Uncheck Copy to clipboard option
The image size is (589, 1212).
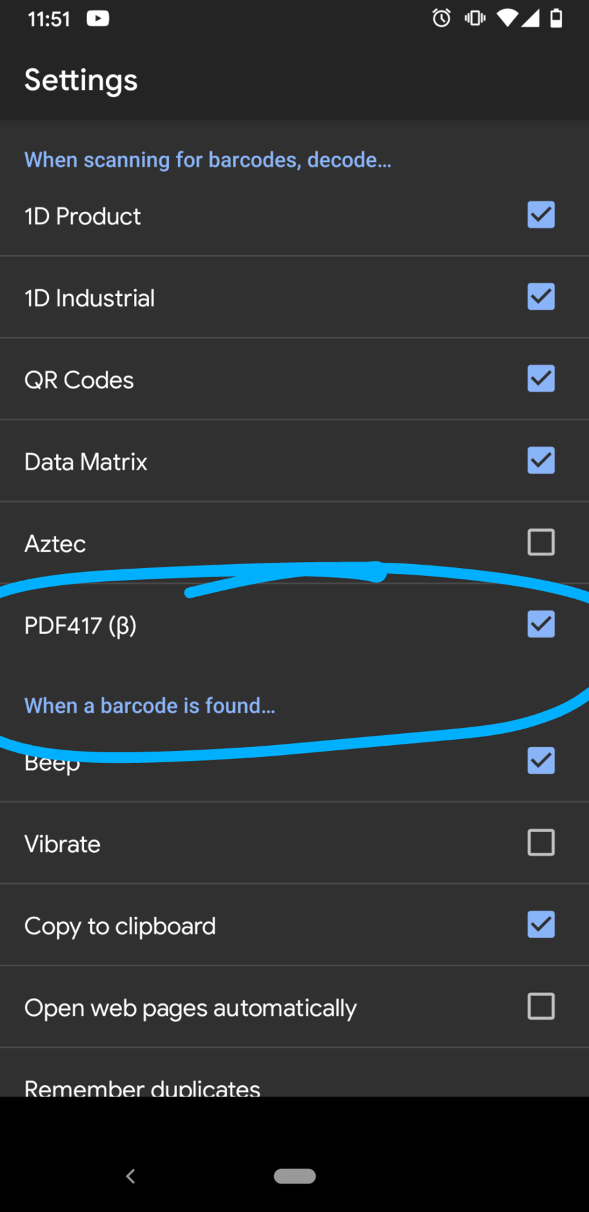coord(541,925)
